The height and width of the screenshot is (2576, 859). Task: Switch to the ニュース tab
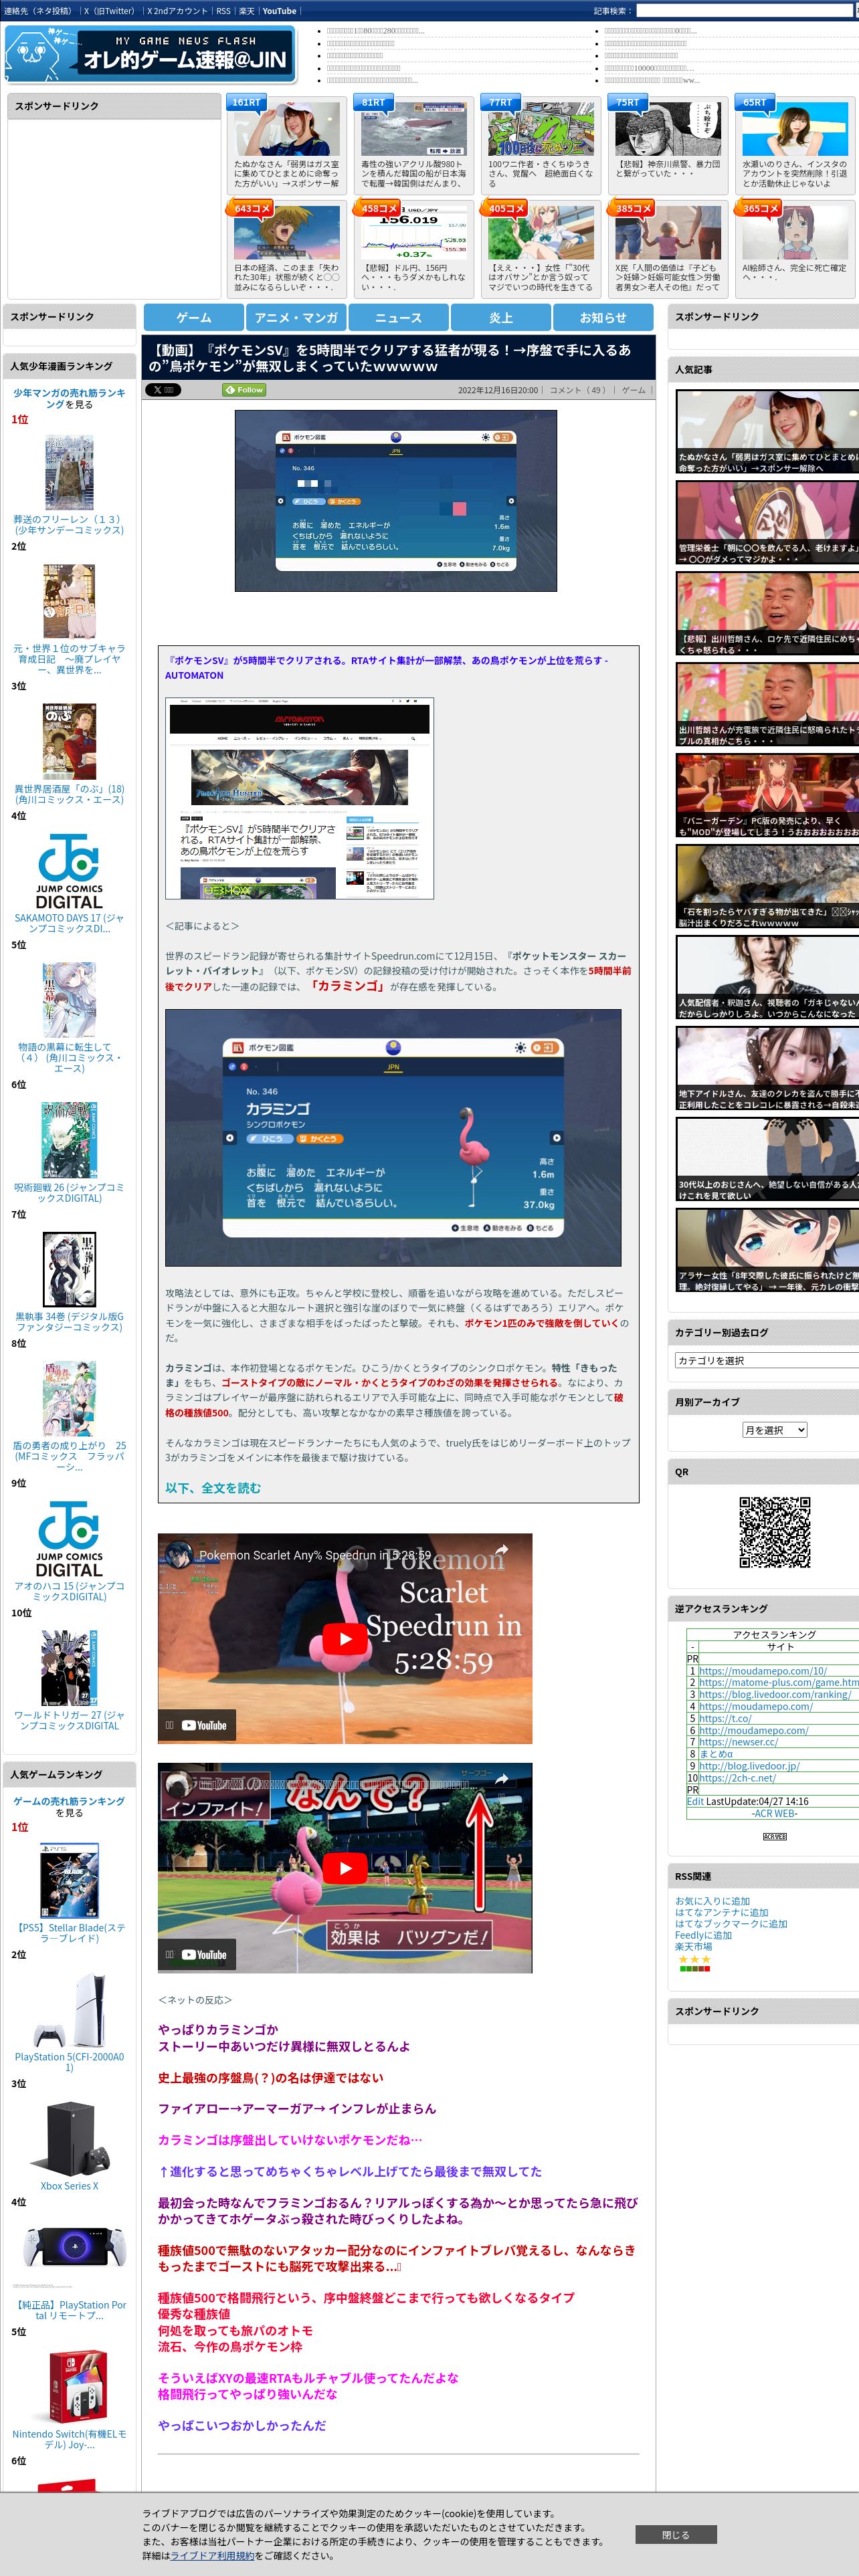398,318
